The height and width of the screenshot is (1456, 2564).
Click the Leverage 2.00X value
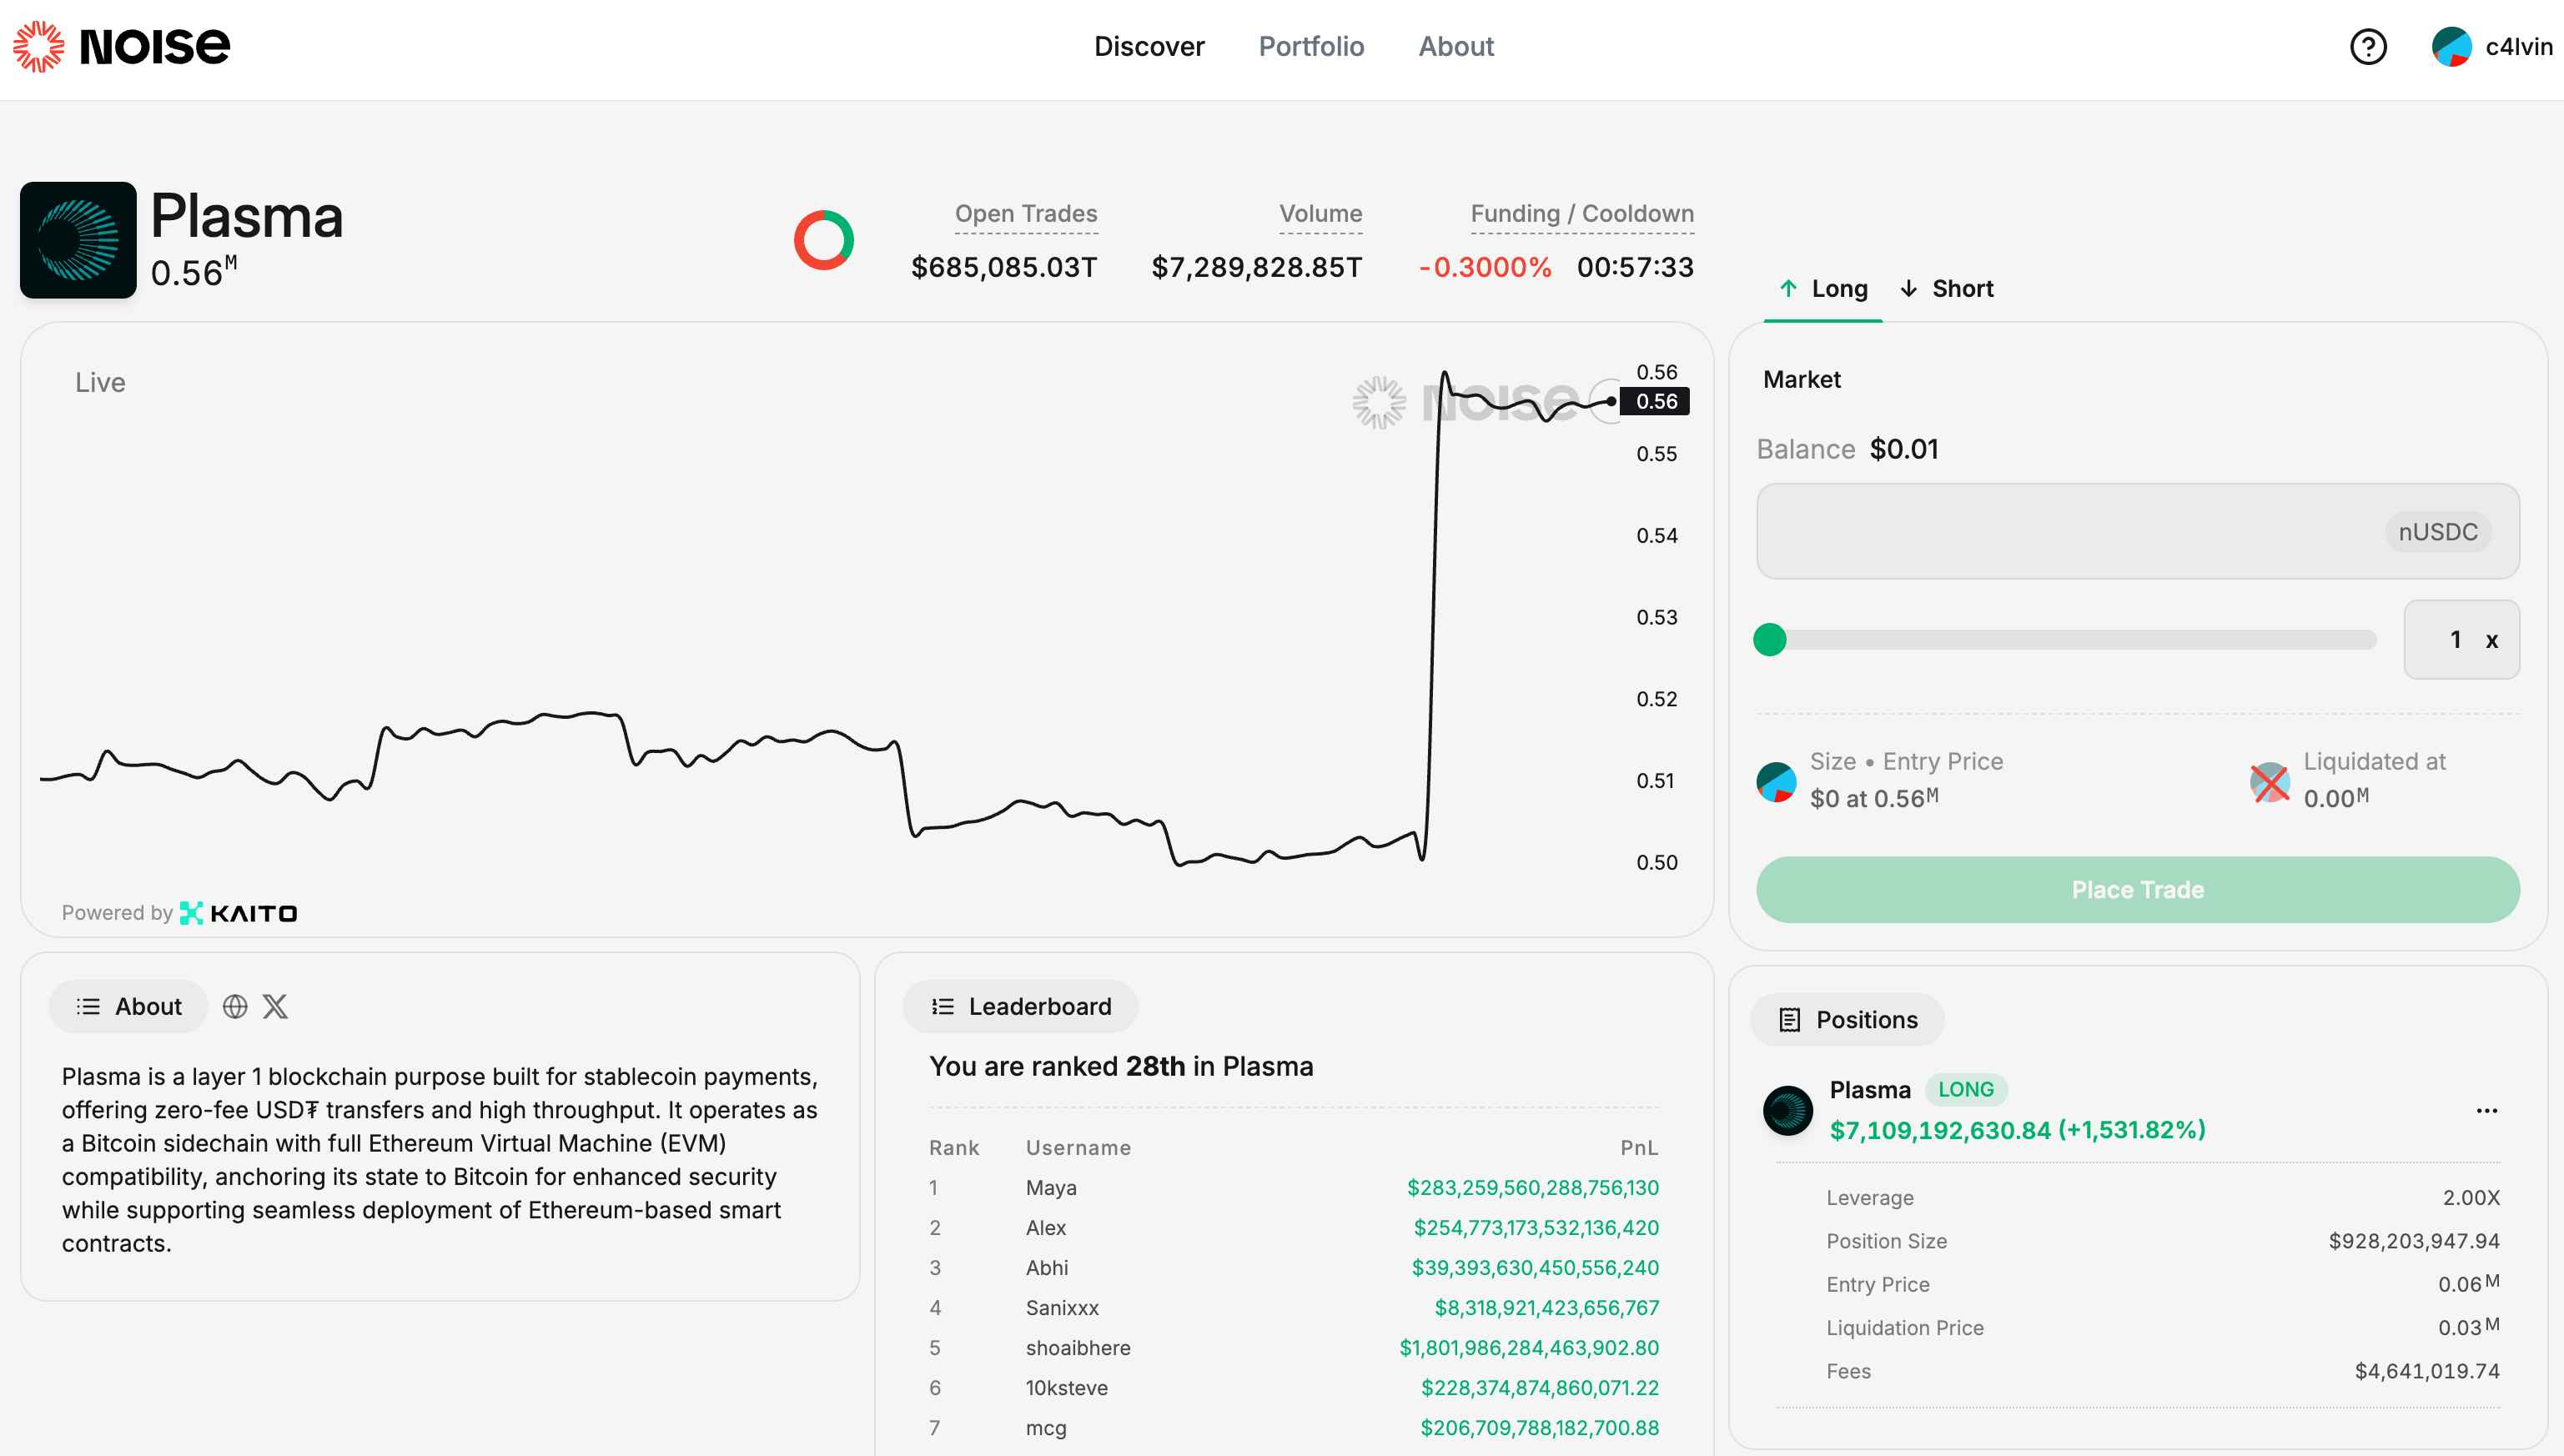click(x=2470, y=1198)
